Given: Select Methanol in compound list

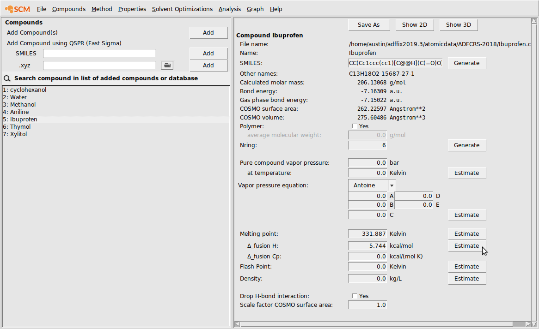Looking at the screenshot, I should point(116,105).
